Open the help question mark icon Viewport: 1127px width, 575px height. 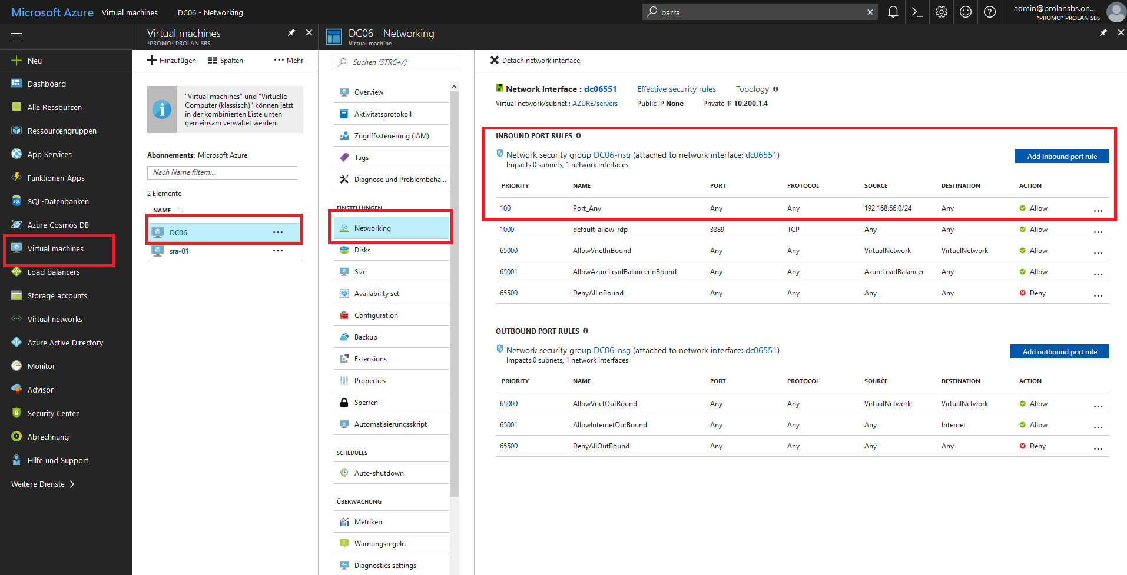pyautogui.click(x=989, y=12)
